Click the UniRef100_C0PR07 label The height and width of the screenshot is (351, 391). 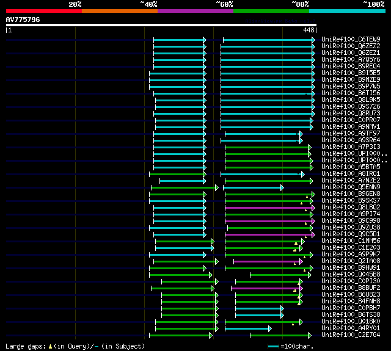(x=351, y=120)
